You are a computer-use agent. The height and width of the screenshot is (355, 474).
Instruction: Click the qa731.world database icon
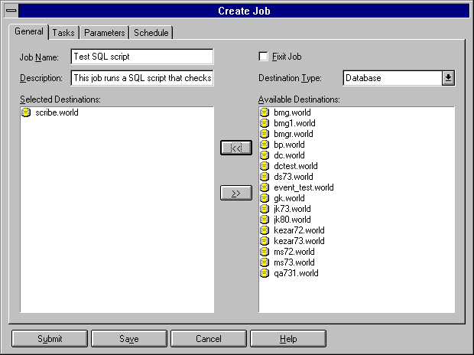click(x=265, y=273)
